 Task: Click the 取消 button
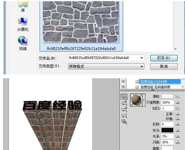click(164, 66)
